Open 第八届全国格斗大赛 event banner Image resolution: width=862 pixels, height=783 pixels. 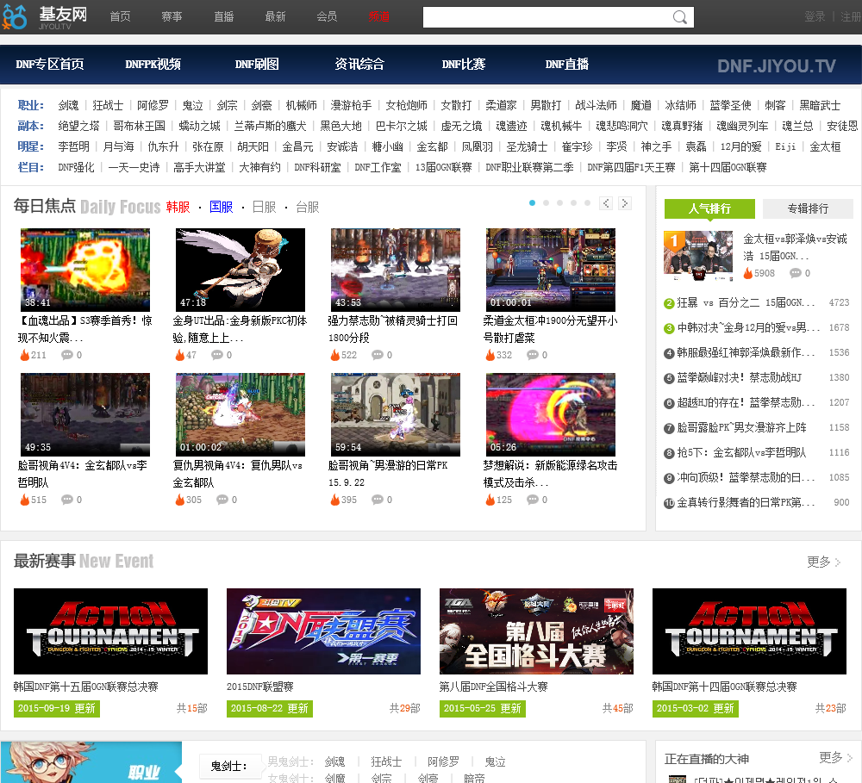tap(536, 631)
